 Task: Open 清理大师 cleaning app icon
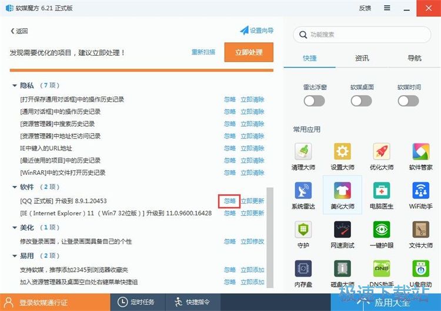[303, 151]
